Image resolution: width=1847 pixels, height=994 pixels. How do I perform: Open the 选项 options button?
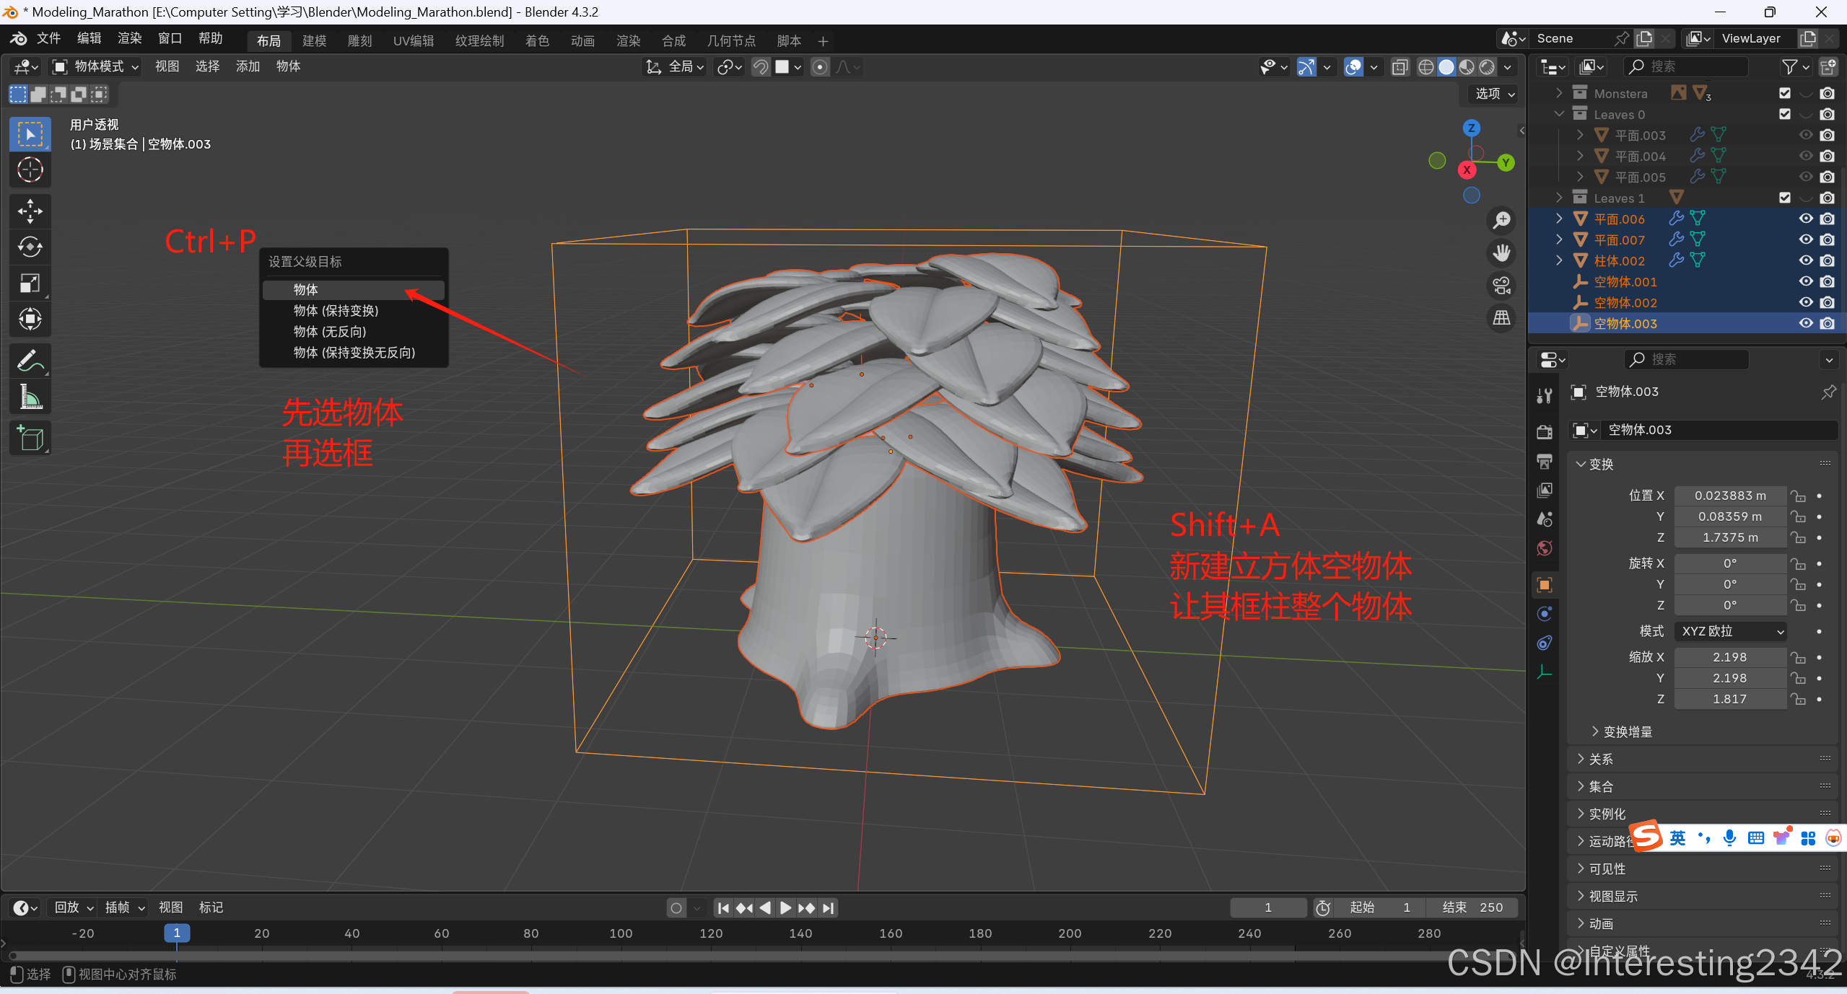[x=1494, y=94]
